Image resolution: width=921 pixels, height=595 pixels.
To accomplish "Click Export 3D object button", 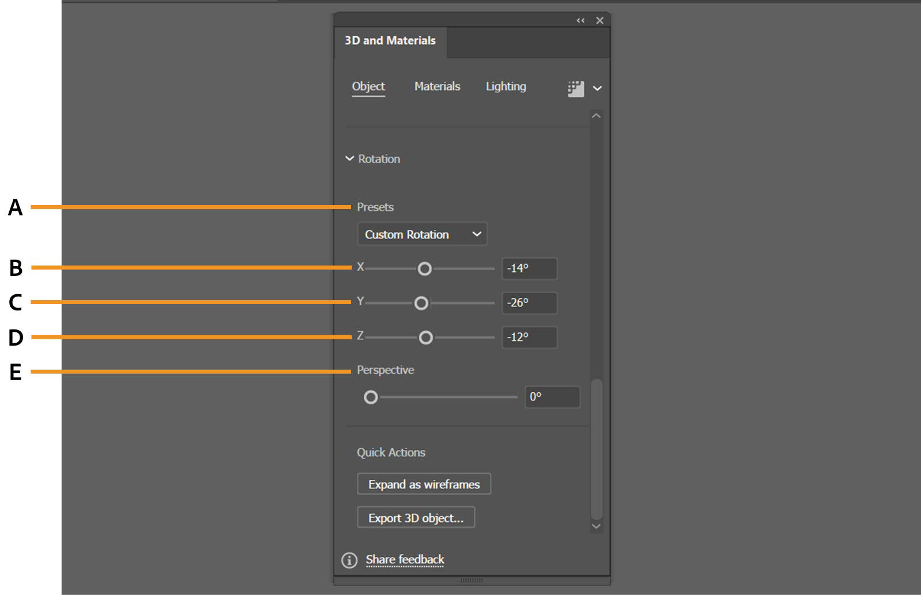I will 416,518.
